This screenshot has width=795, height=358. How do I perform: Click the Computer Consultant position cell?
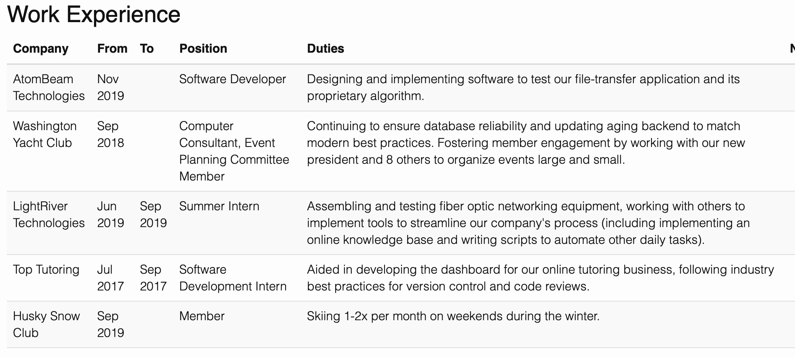234,151
